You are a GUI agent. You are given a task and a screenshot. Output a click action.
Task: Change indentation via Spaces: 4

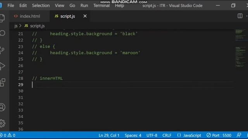click(133, 135)
